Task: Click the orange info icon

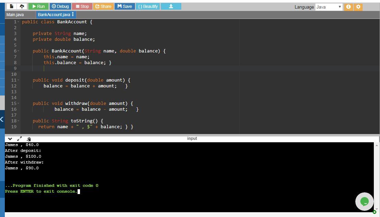Action: 348,7
